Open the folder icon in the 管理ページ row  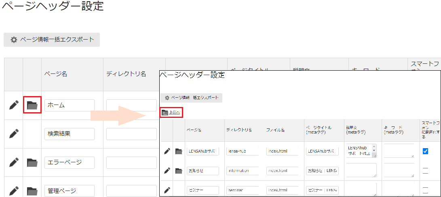[32, 191]
